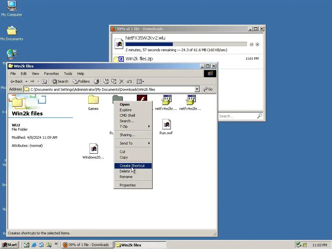Choose Rename from context menu

(x=133, y=177)
